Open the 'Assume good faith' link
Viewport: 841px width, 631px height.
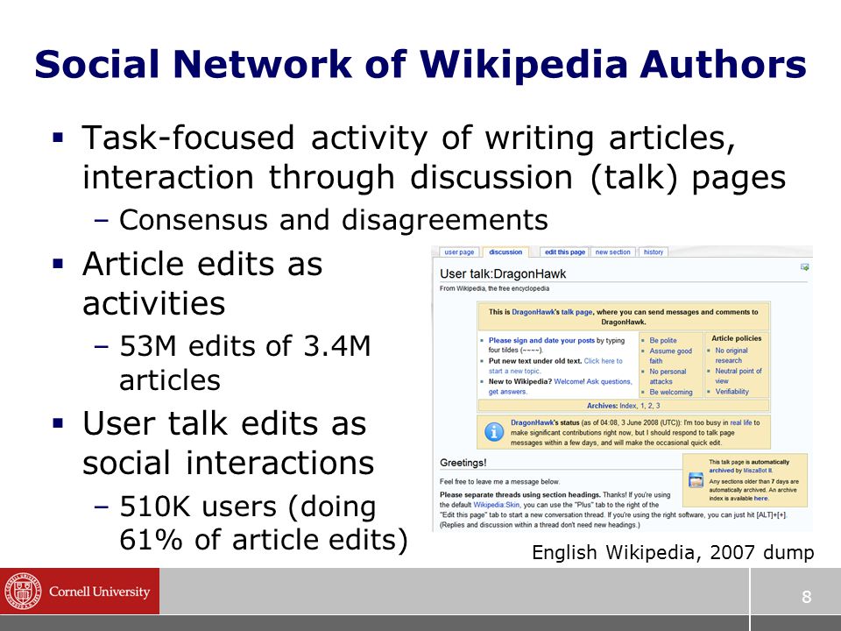coord(670,356)
